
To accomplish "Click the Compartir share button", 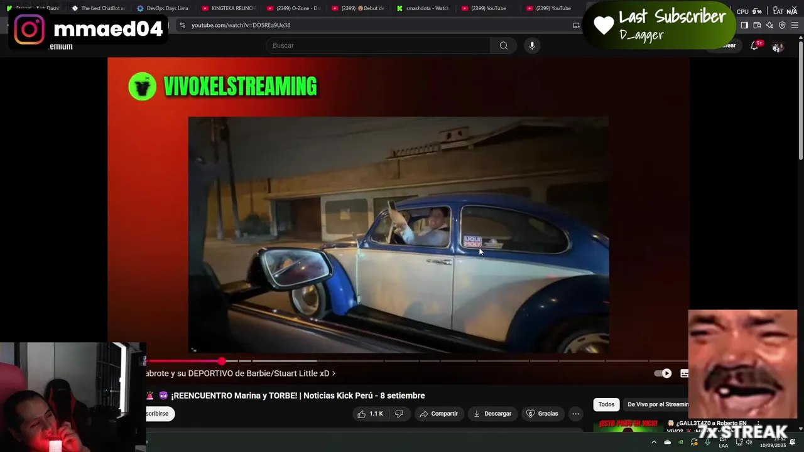I will (x=438, y=414).
